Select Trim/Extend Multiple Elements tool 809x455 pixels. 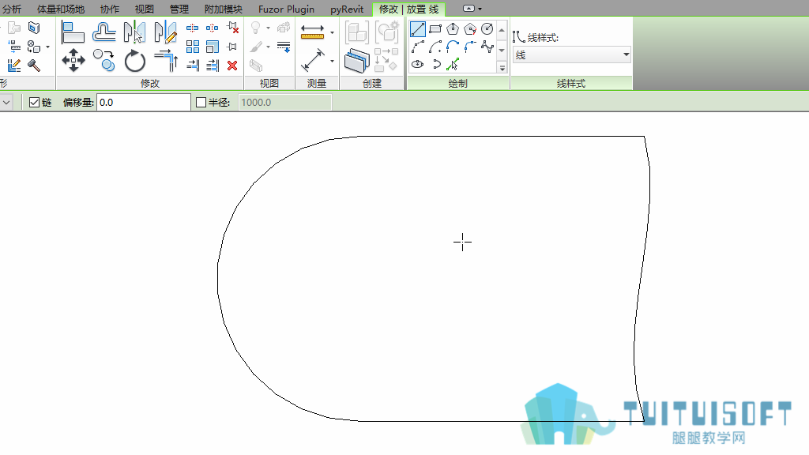pyautogui.click(x=213, y=66)
